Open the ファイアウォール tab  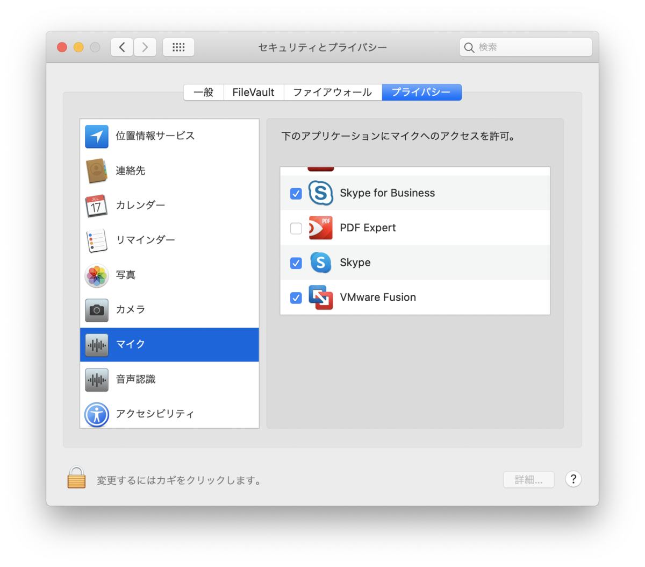[333, 93]
